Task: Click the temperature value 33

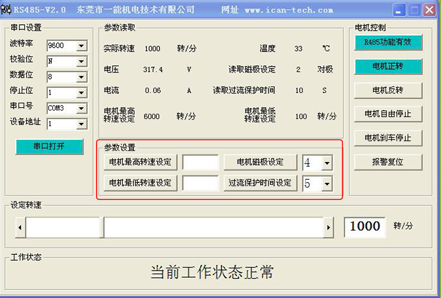Action: point(299,48)
